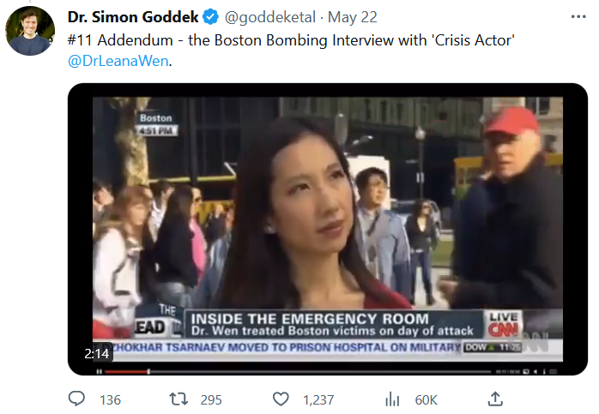Viewport: 599px width, 414px height.
Task: Retweet using the arrows icon
Action: tap(178, 399)
